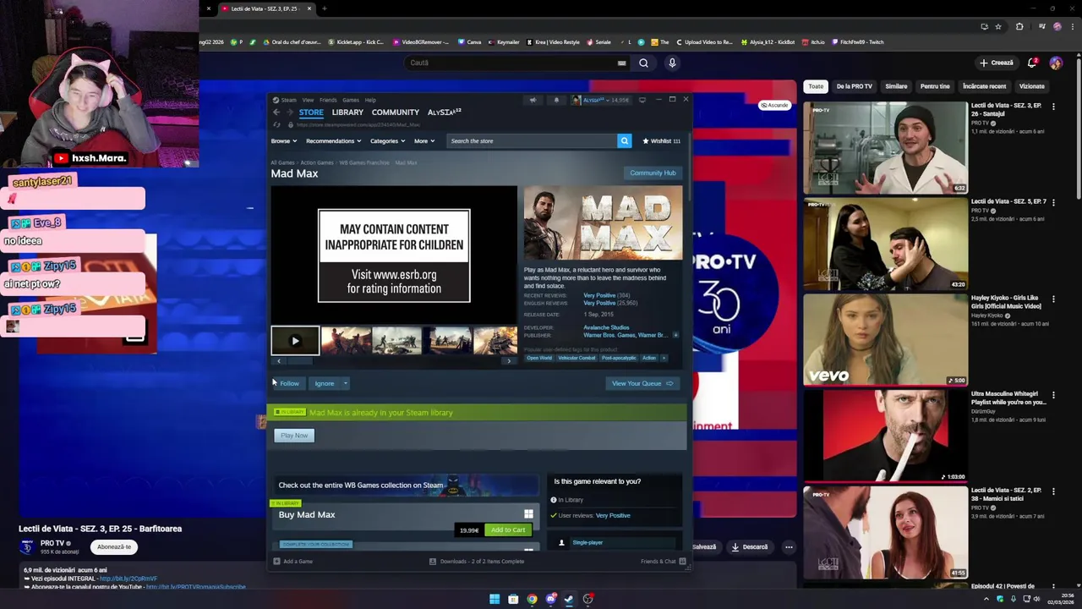Select the STORE tab in Steam

311,112
